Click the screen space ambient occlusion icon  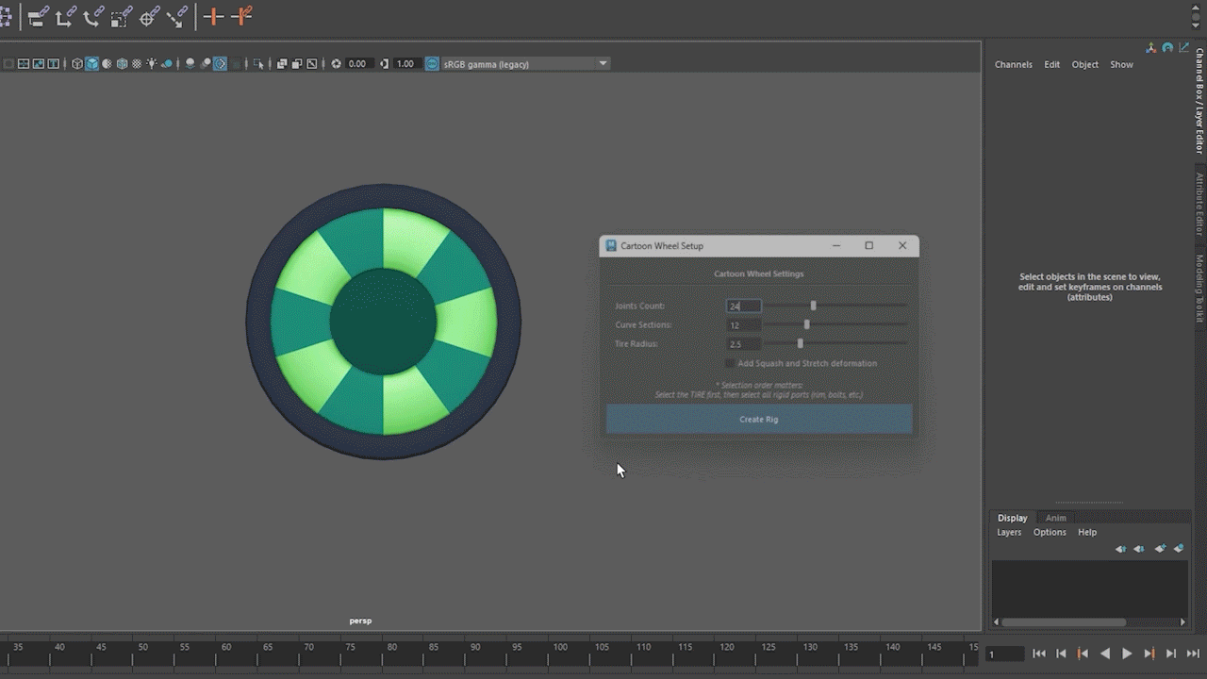tap(190, 64)
